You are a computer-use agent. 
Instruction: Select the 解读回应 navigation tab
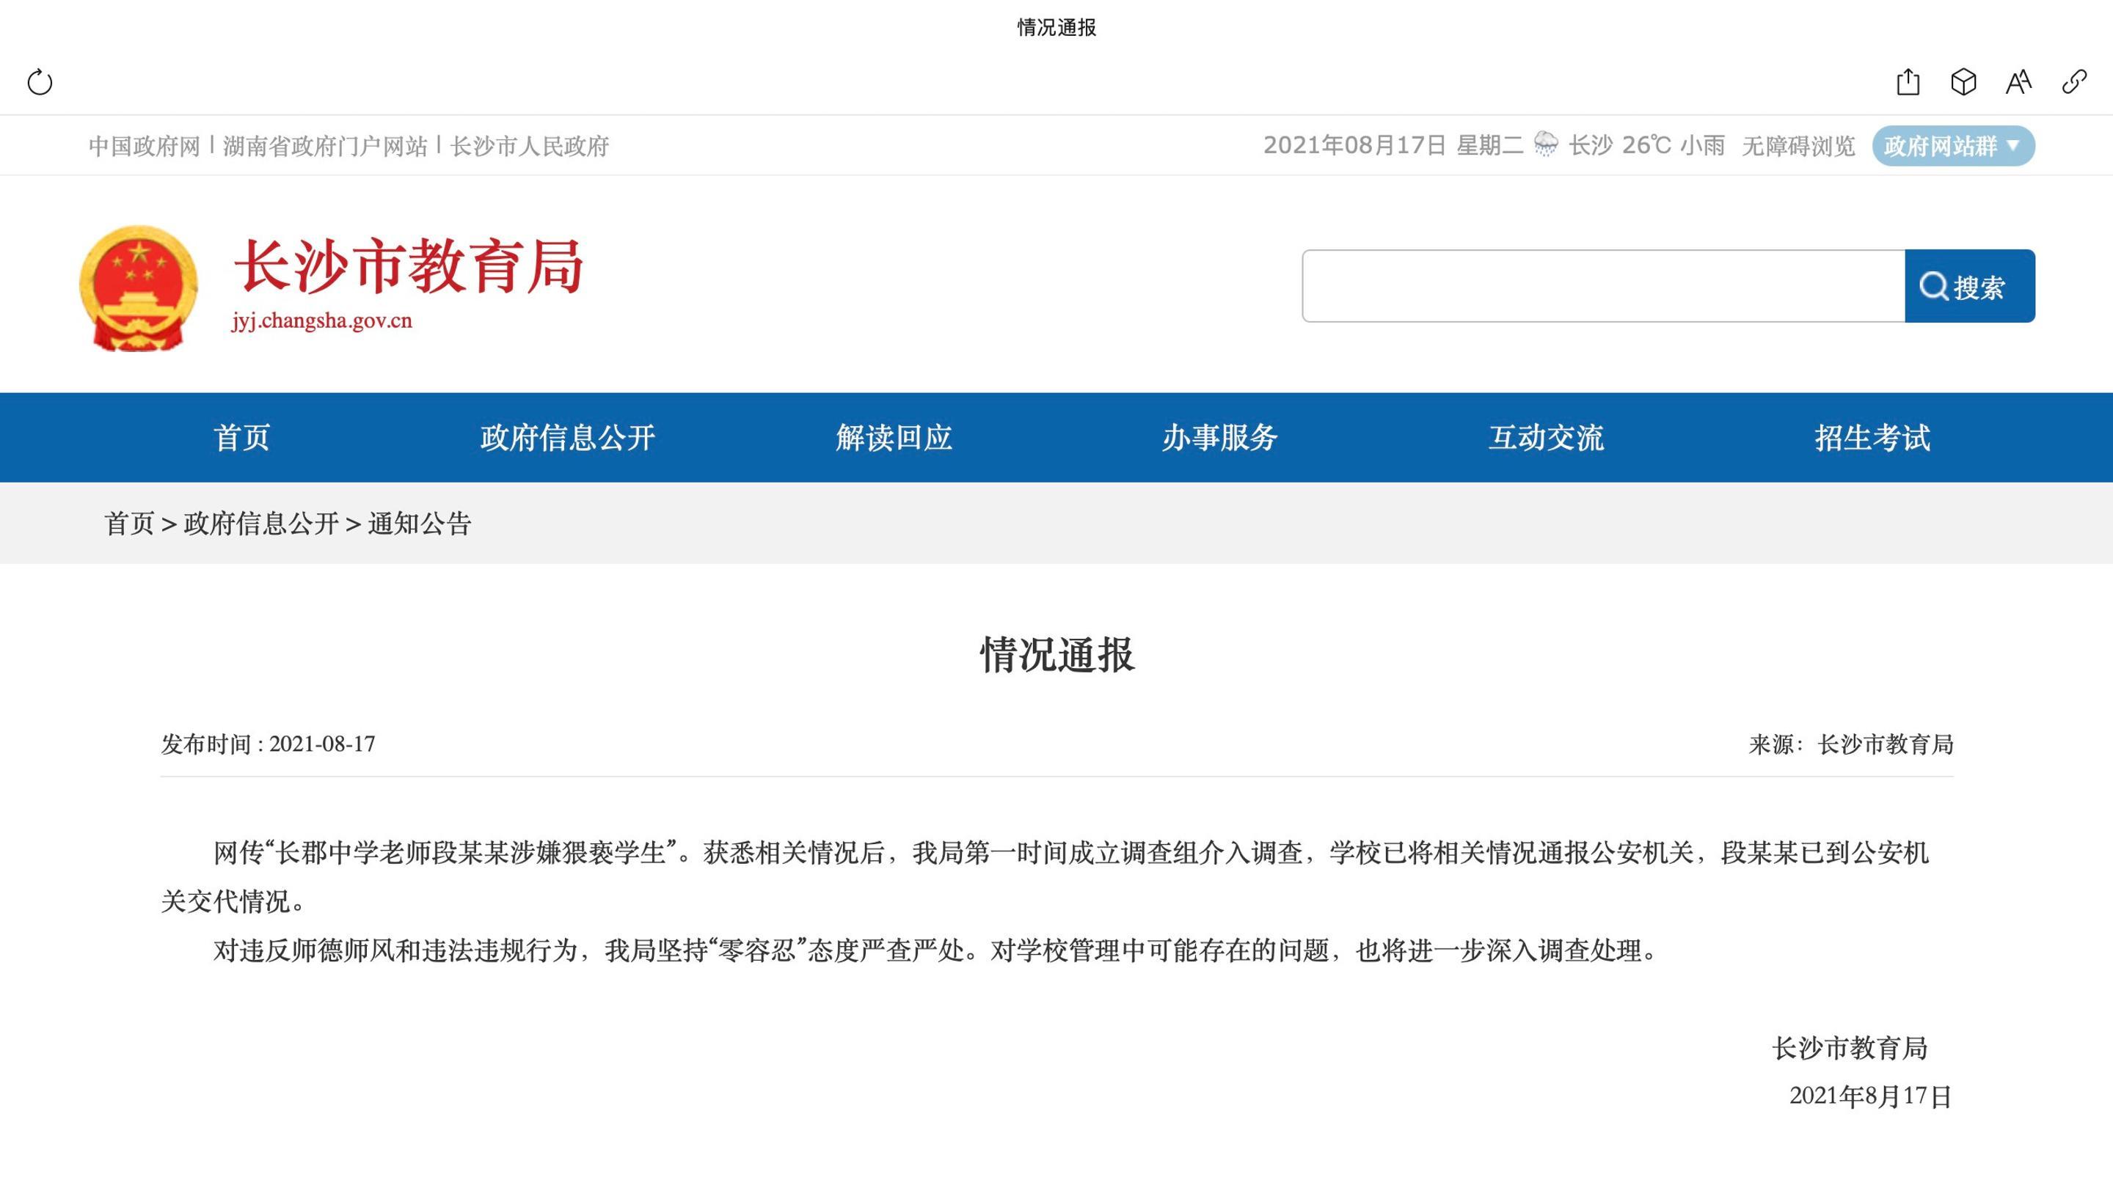click(x=894, y=437)
